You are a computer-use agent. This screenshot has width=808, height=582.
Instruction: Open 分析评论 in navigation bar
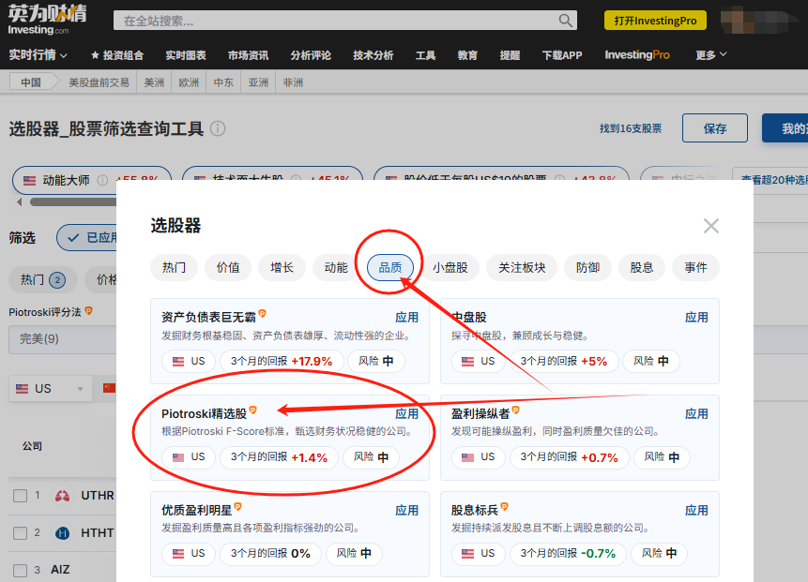[x=311, y=55]
